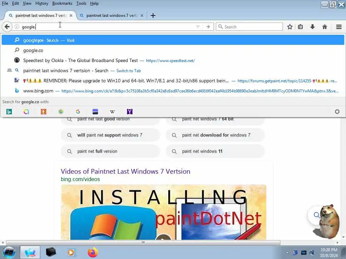Play the Installing paintDotNet video thumbnail
Image resolution: width=346 pixels, height=259 pixels.
[164, 212]
